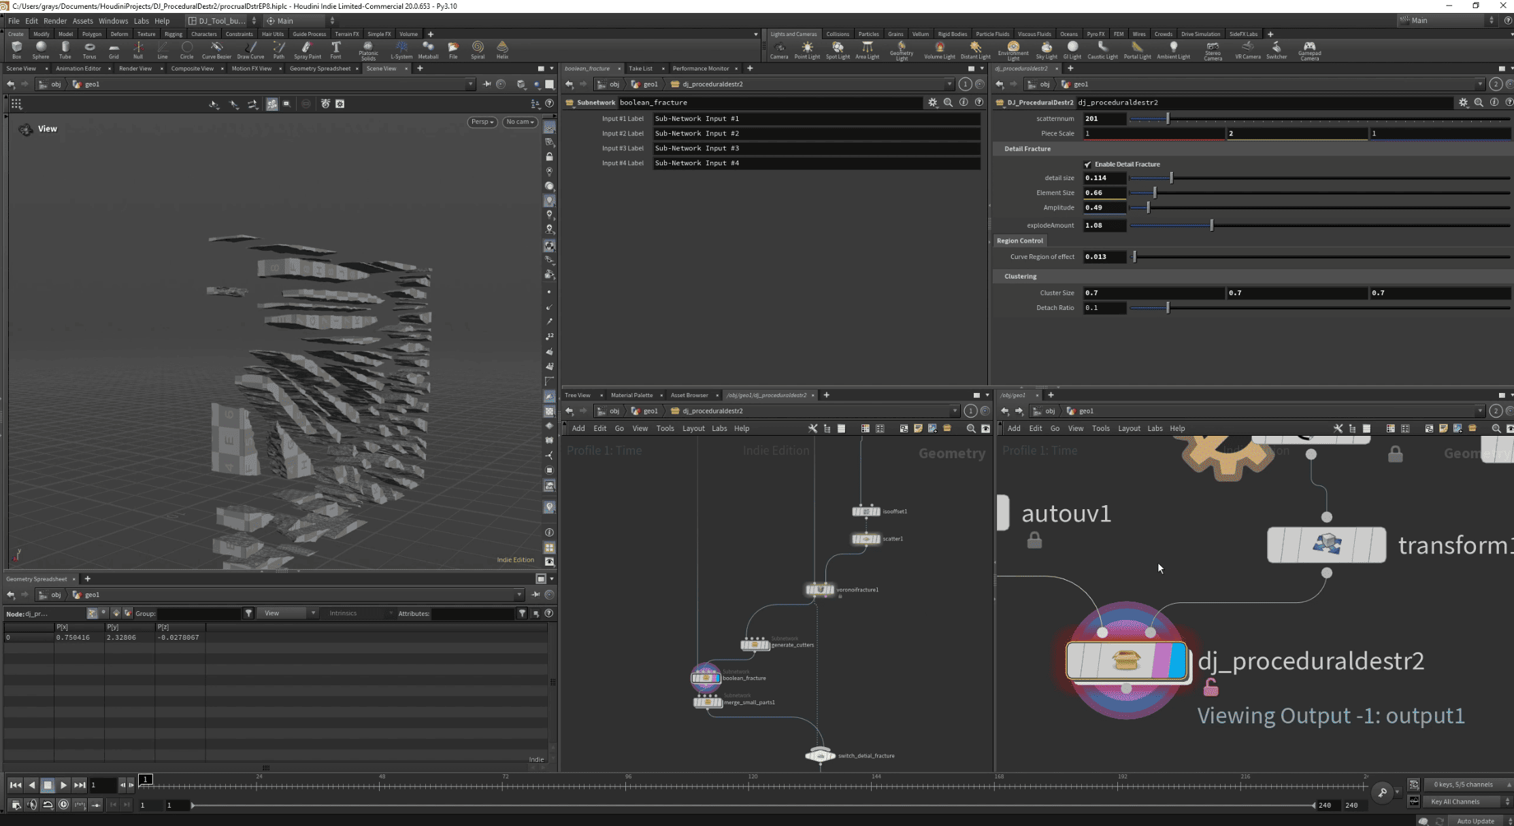Adjust the Detach Ratio slider
Viewport: 1514px width, 826px height.
click(x=1320, y=308)
